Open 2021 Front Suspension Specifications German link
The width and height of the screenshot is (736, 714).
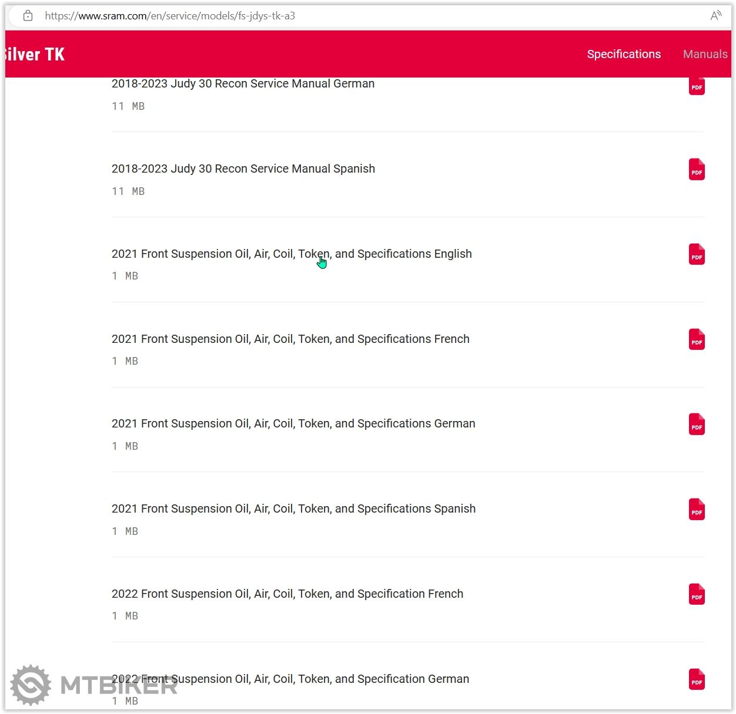point(293,423)
